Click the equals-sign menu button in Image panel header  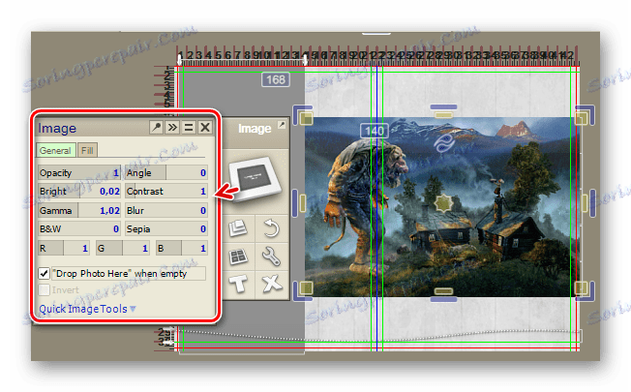pos(189,128)
